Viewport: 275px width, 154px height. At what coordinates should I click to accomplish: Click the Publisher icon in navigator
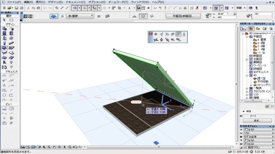pos(271,29)
